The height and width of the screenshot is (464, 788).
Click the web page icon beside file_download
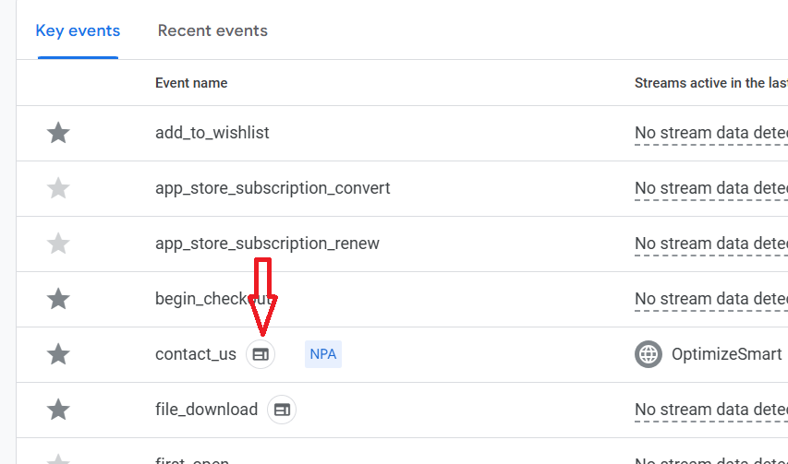[x=282, y=410]
